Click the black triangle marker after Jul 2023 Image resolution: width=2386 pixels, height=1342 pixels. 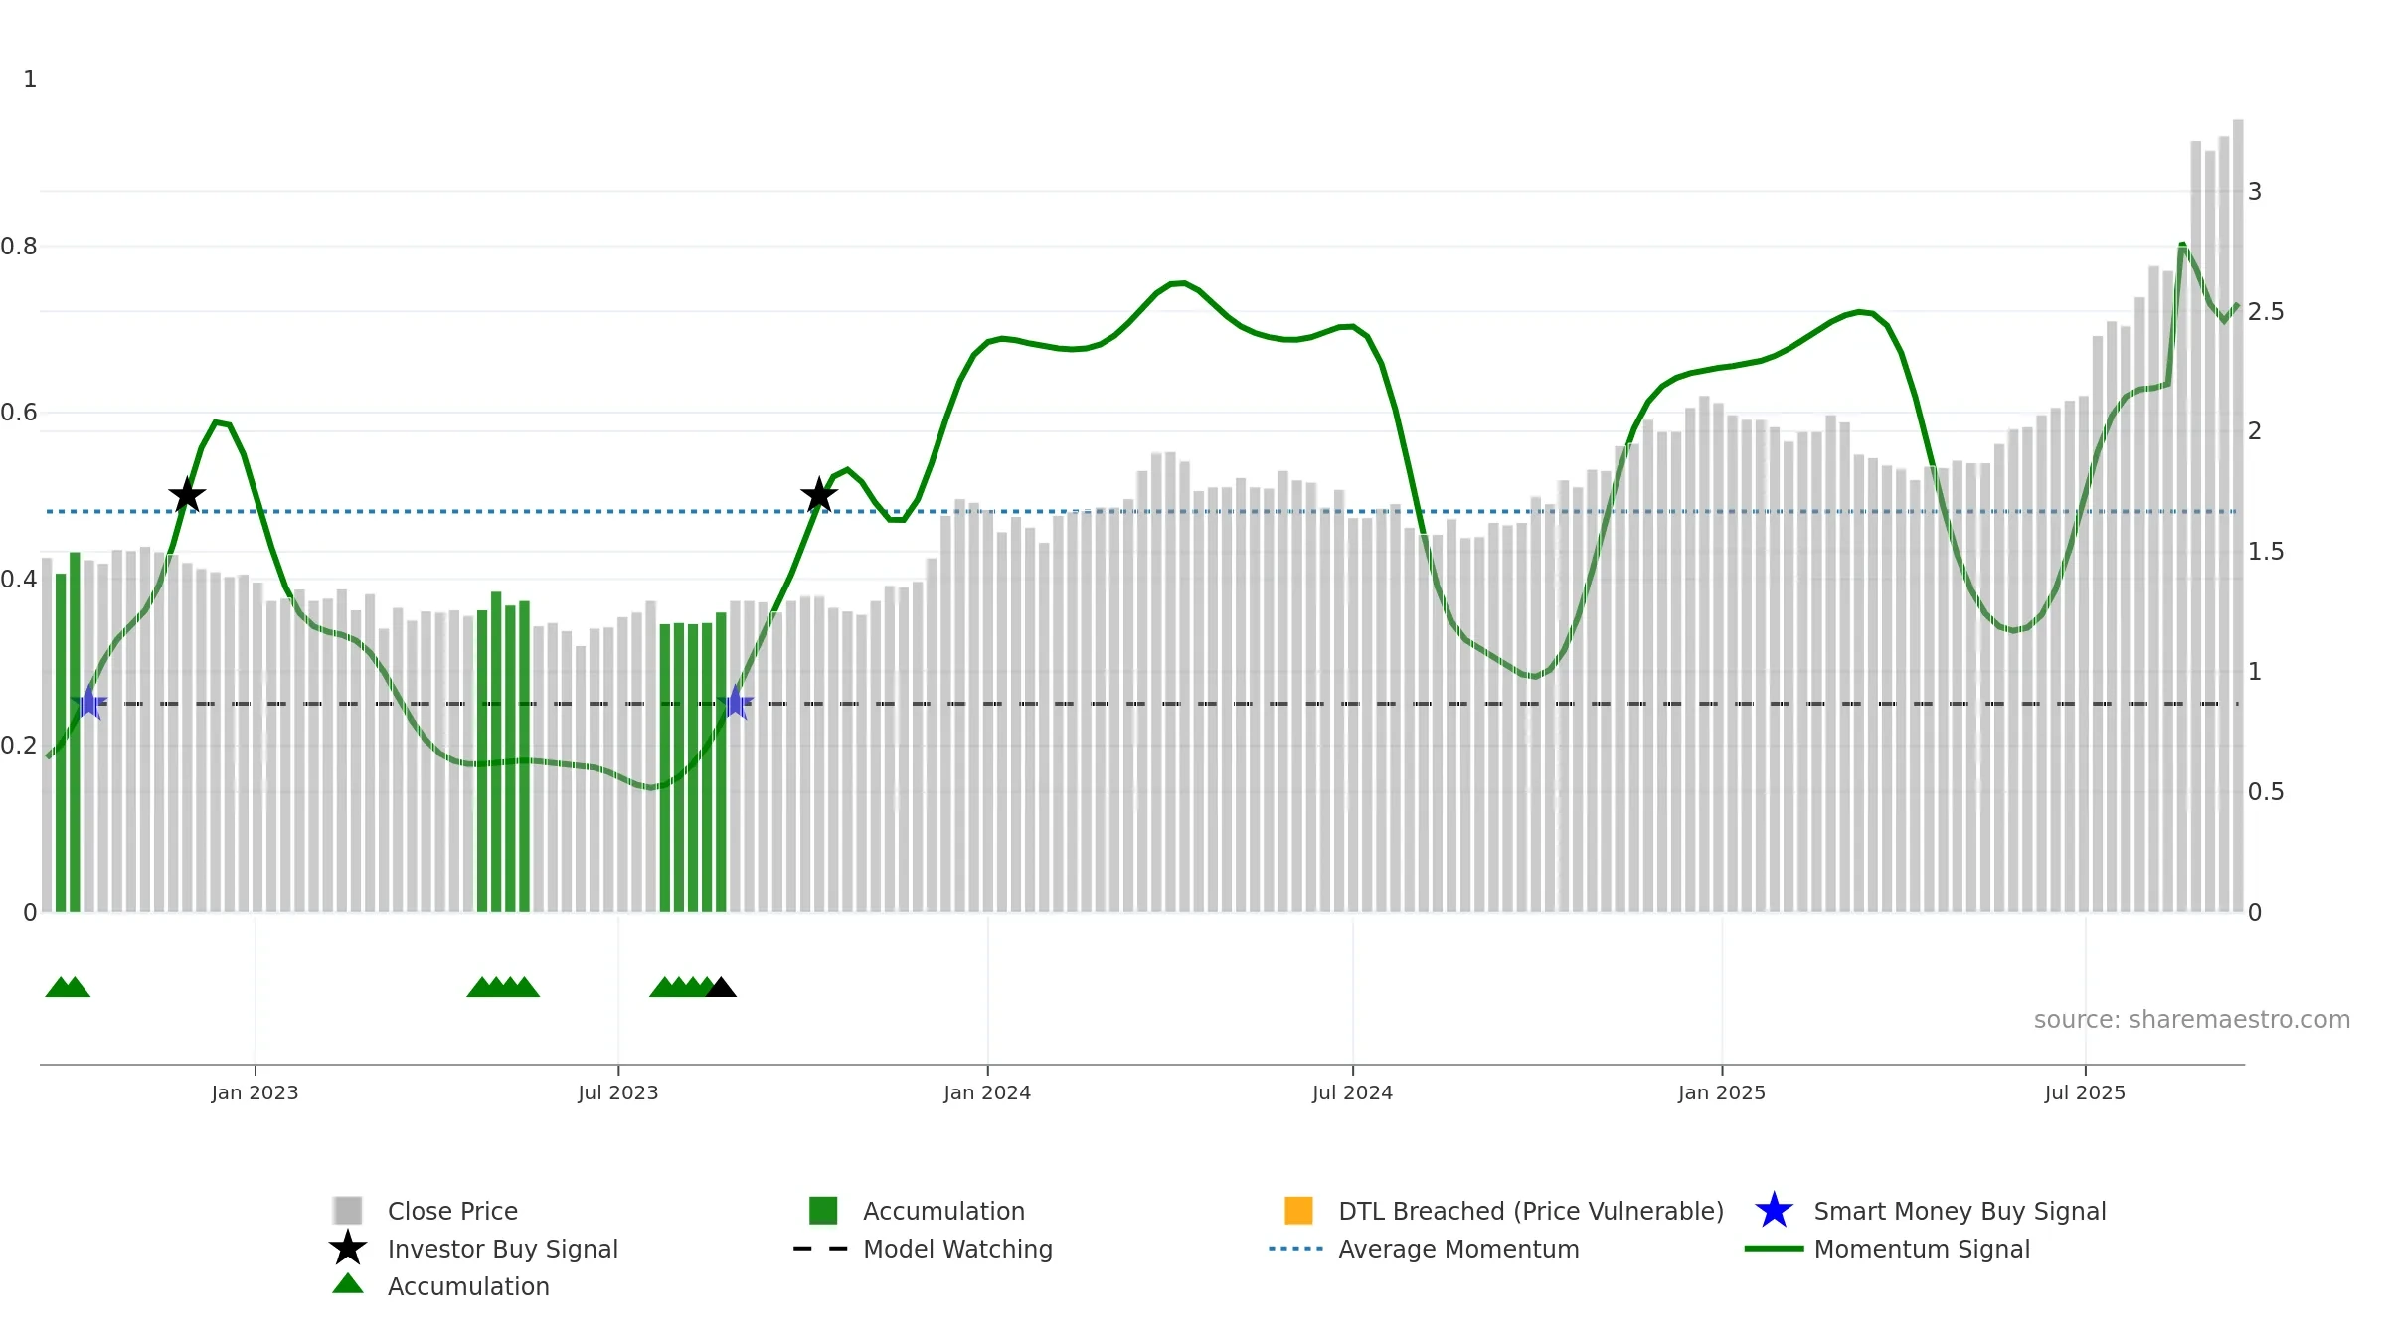721,987
